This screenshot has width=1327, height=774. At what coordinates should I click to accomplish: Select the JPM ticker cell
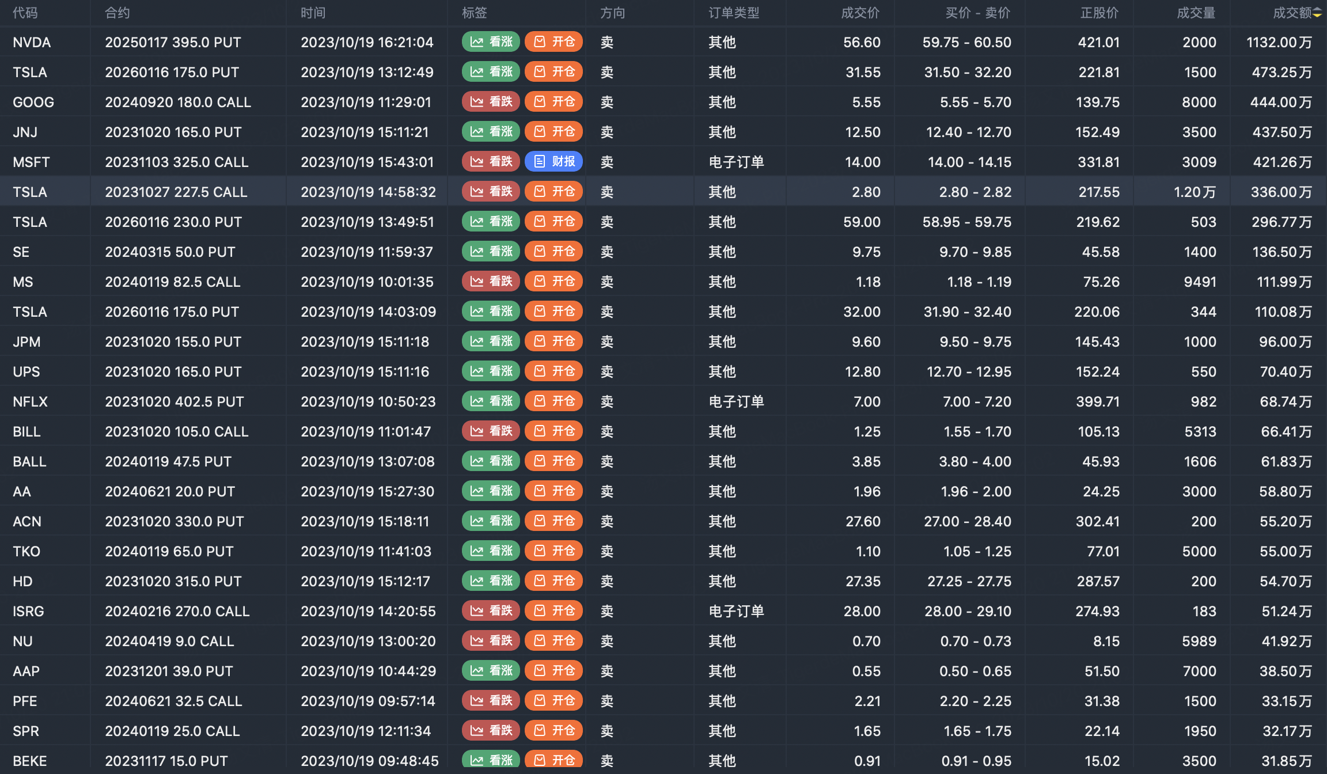[x=26, y=342]
